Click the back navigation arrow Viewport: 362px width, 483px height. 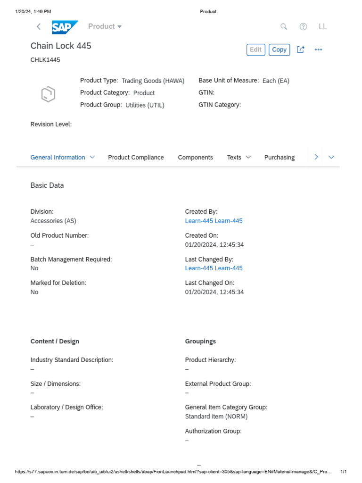click(39, 27)
